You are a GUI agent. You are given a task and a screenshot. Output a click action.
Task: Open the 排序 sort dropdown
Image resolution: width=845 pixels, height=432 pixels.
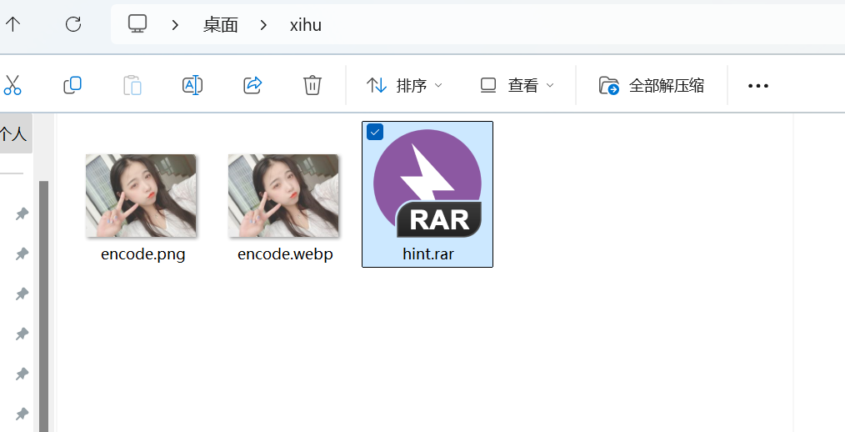point(404,85)
